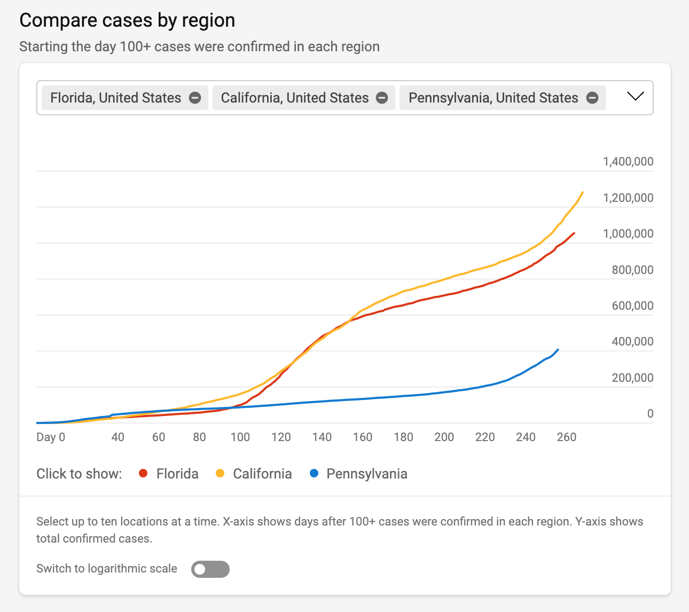Image resolution: width=689 pixels, height=612 pixels.
Task: Show only California via legend label
Action: [262, 474]
